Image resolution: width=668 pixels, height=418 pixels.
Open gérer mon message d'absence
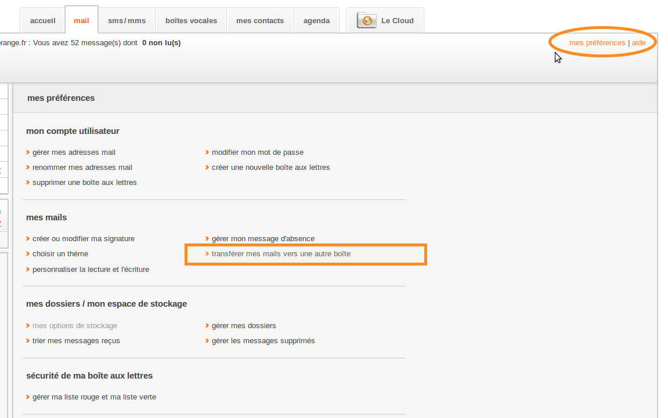click(263, 239)
